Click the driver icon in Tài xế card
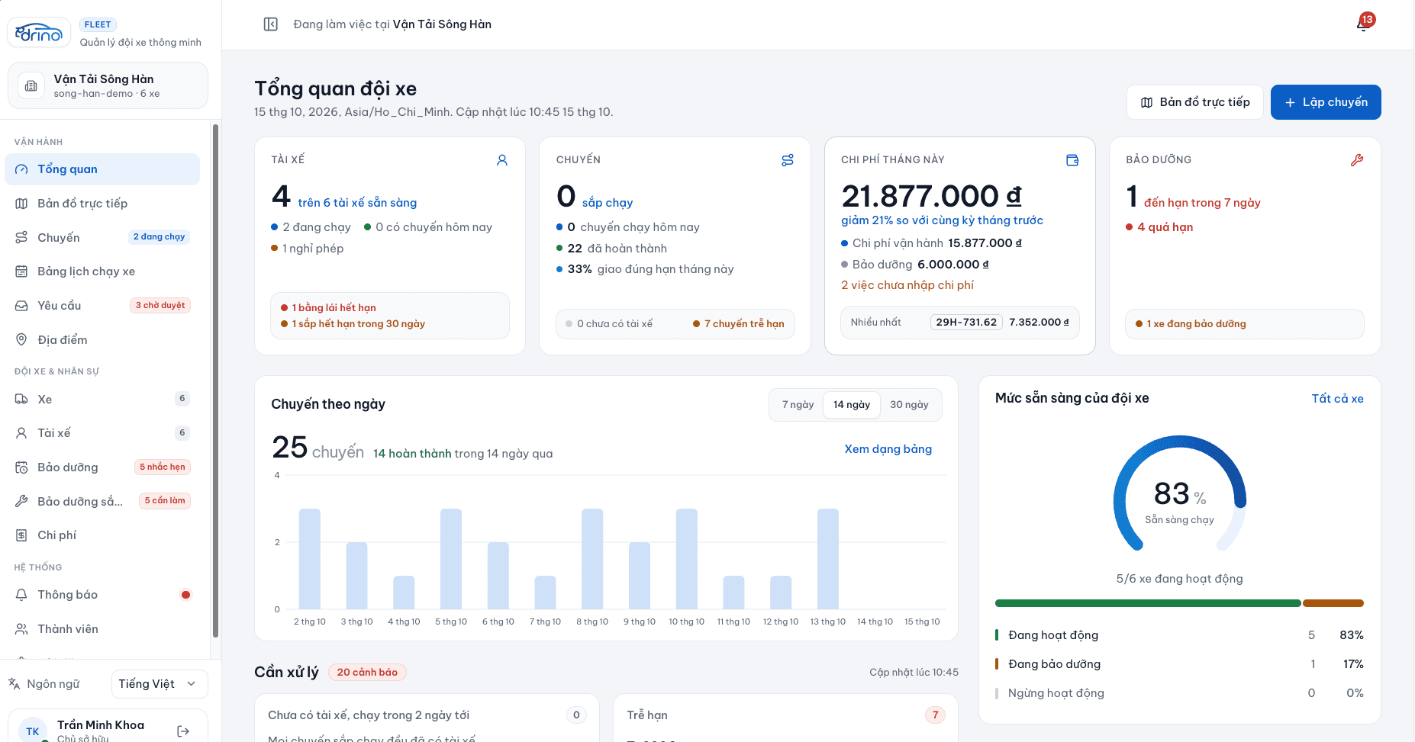 [x=502, y=160]
